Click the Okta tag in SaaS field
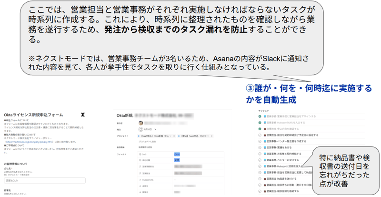Screen dimensions: 381x197 (177, 155)
